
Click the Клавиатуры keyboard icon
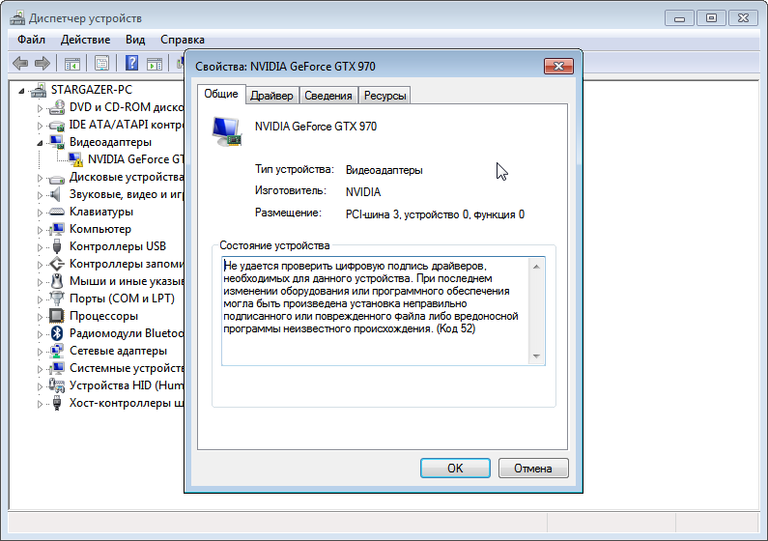point(57,212)
